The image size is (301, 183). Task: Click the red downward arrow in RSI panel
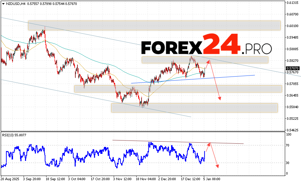coord(214,155)
